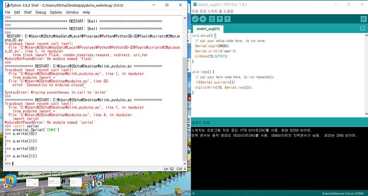Open the tab options dropdown arrow in Arduino
The image size is (368, 196).
click(x=363, y=28)
